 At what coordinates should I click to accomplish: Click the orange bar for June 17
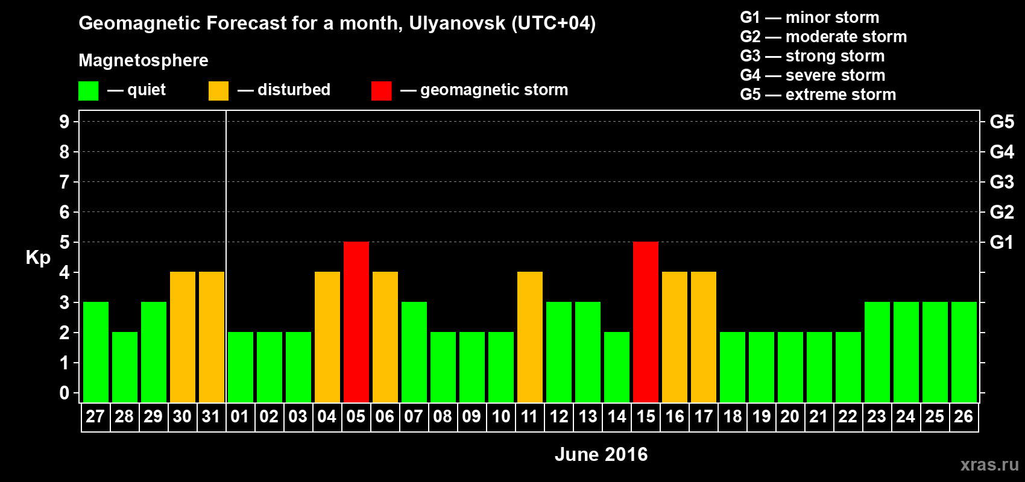[x=704, y=337]
